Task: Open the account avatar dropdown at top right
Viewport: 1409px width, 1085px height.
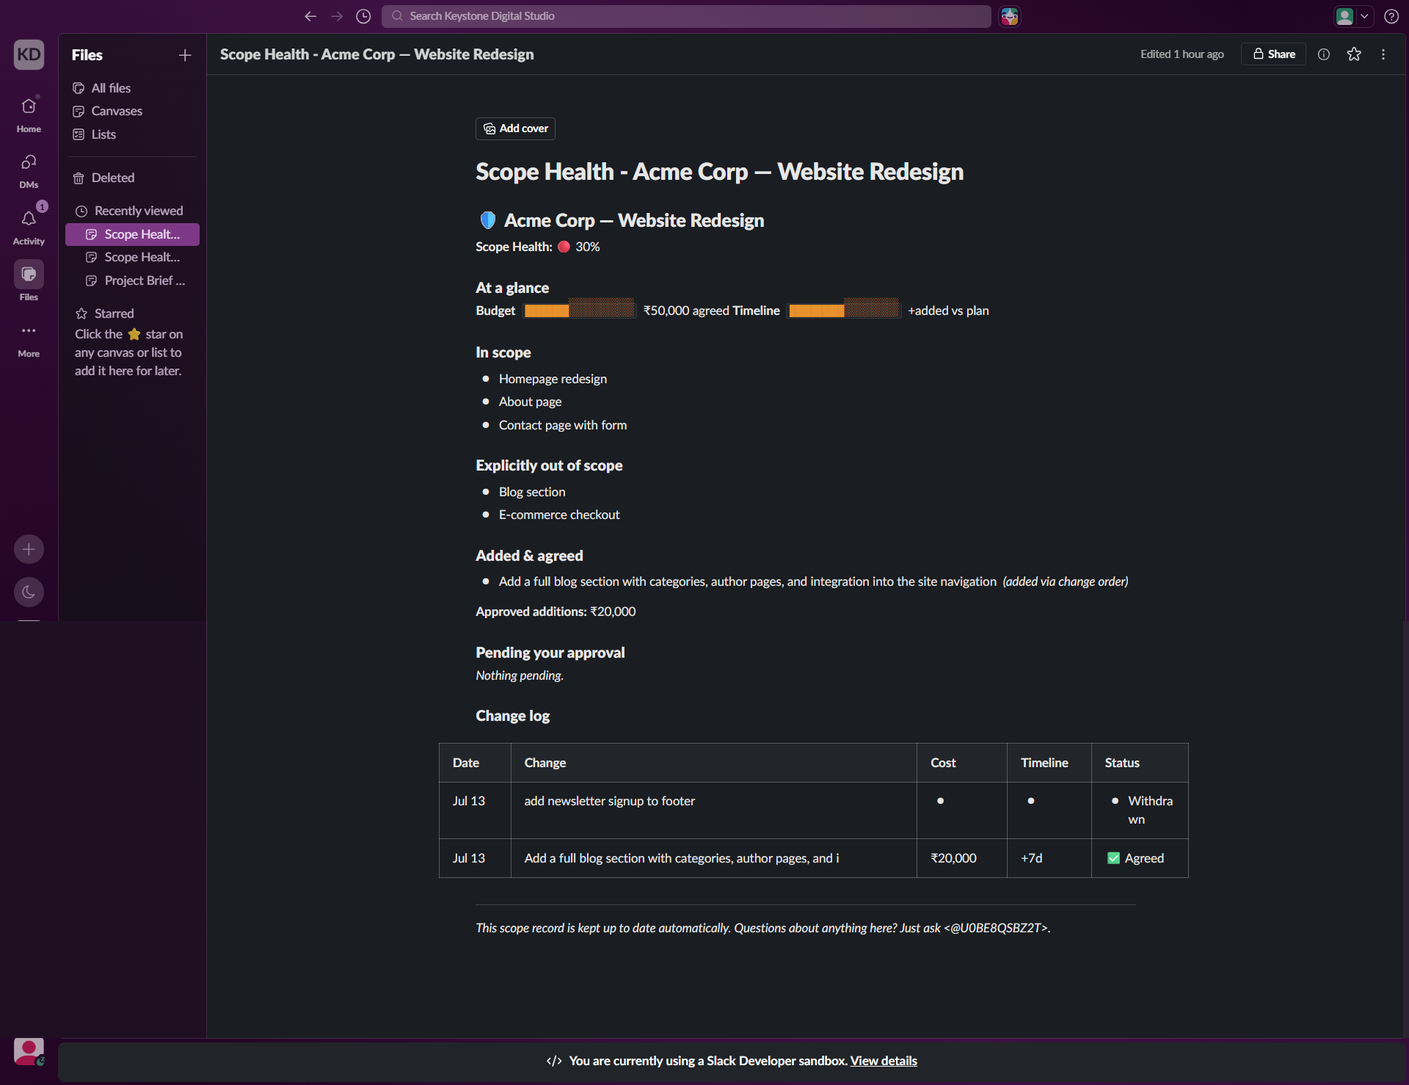Action: (1353, 16)
